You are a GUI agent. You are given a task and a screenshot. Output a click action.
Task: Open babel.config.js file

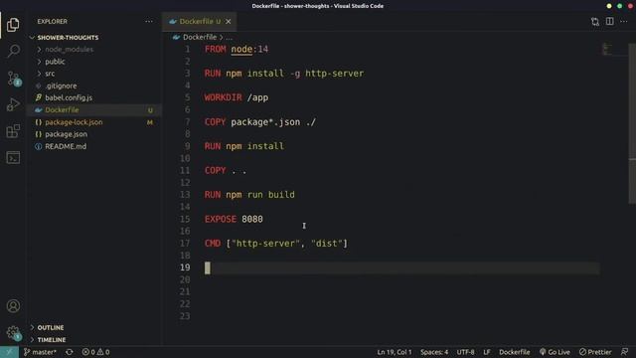[x=94, y=97]
